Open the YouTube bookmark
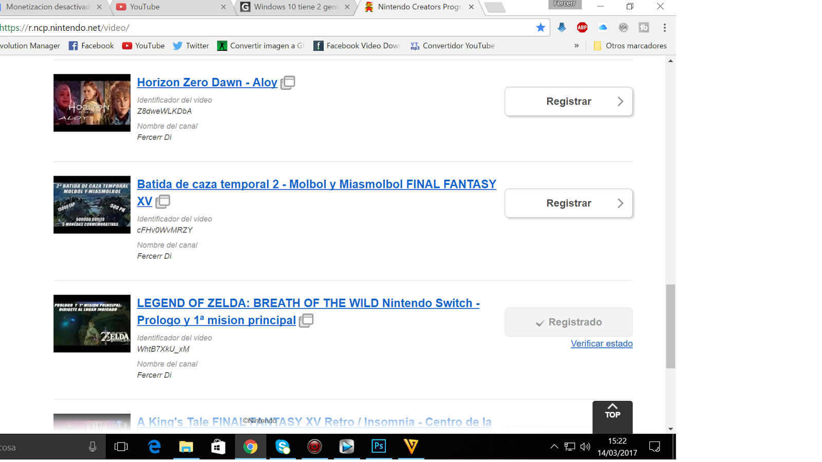The image size is (822, 462). pyautogui.click(x=143, y=46)
